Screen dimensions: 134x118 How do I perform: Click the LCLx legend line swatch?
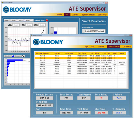(x=31, y=20)
